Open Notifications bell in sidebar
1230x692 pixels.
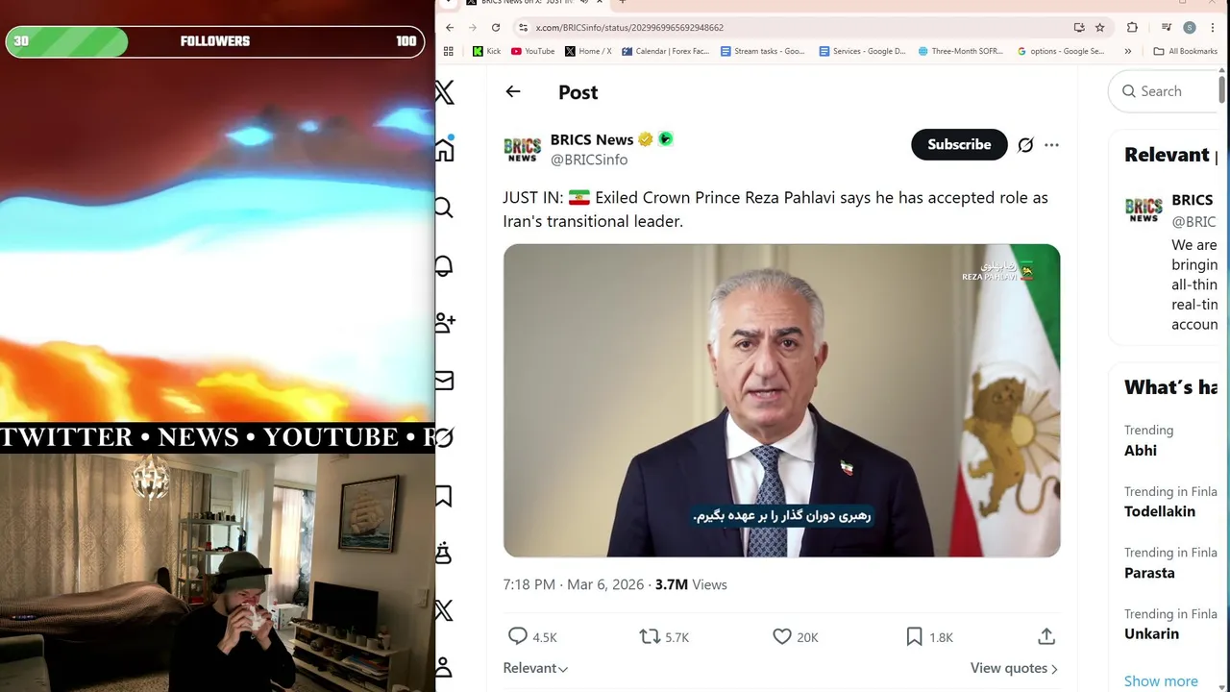(444, 265)
